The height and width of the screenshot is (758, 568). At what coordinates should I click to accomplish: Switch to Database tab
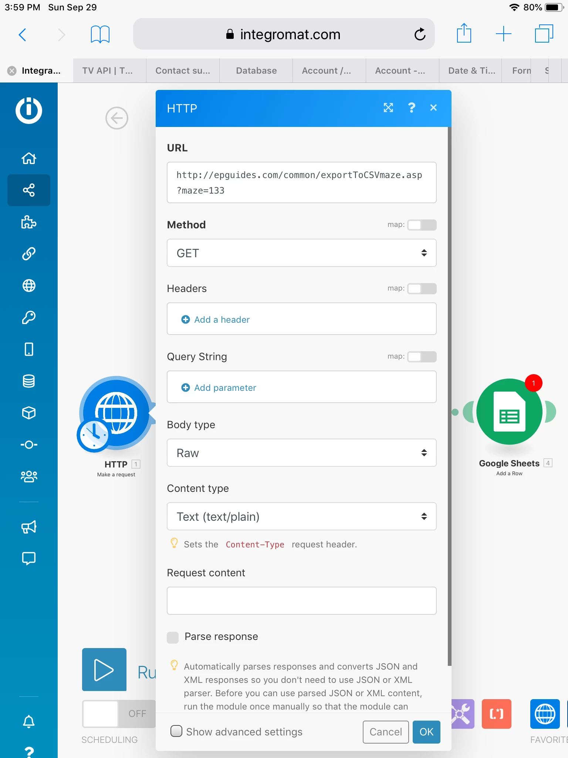click(x=256, y=71)
